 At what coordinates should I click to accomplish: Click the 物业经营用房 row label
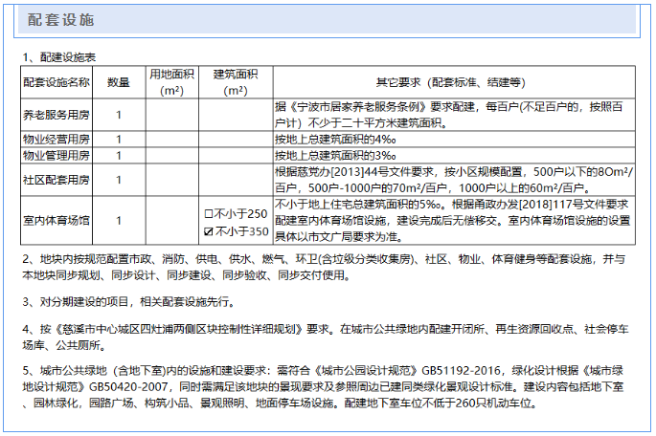click(x=56, y=140)
